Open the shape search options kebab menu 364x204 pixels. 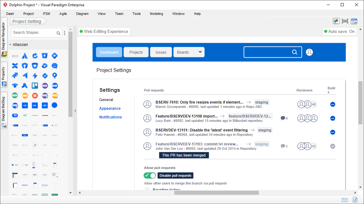click(64, 33)
